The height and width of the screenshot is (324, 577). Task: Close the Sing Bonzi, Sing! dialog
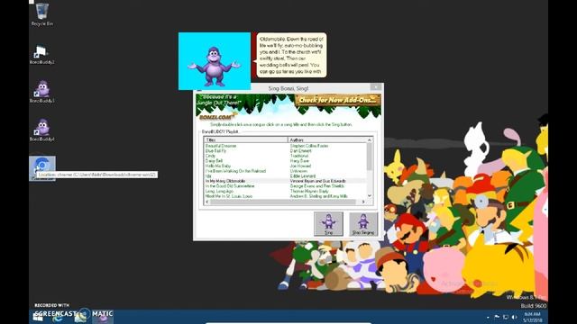click(376, 87)
